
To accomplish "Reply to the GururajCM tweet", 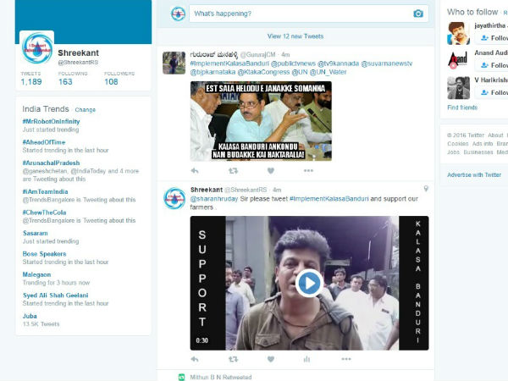I will [x=195, y=171].
